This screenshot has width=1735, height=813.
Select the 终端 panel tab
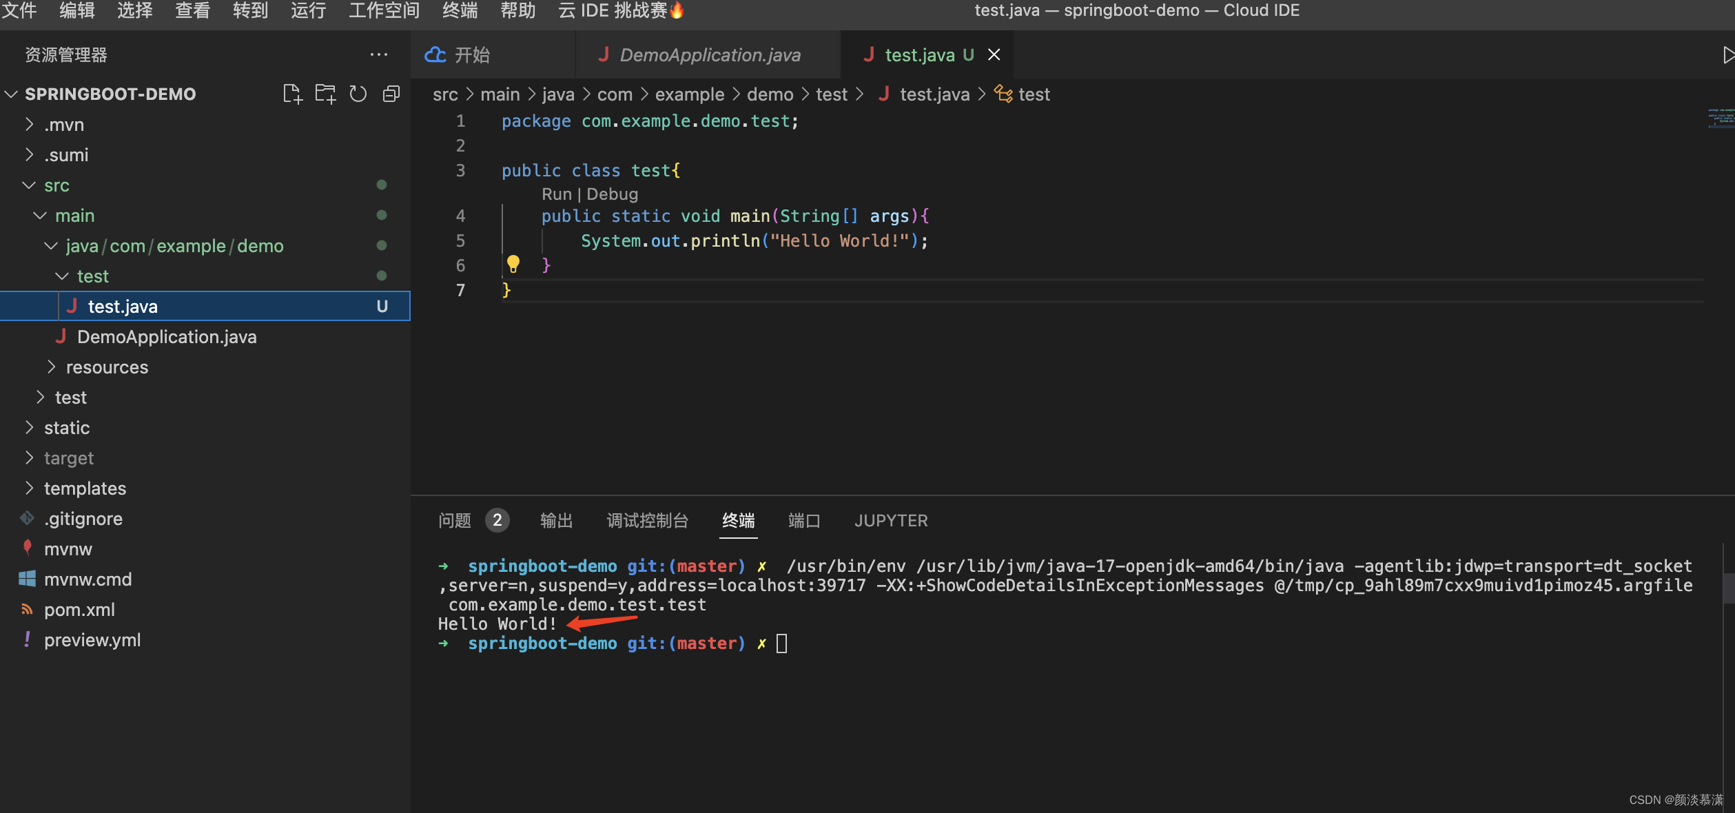click(739, 520)
